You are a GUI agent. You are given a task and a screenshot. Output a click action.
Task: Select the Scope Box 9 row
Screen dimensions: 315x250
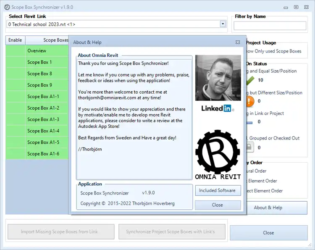37,85
